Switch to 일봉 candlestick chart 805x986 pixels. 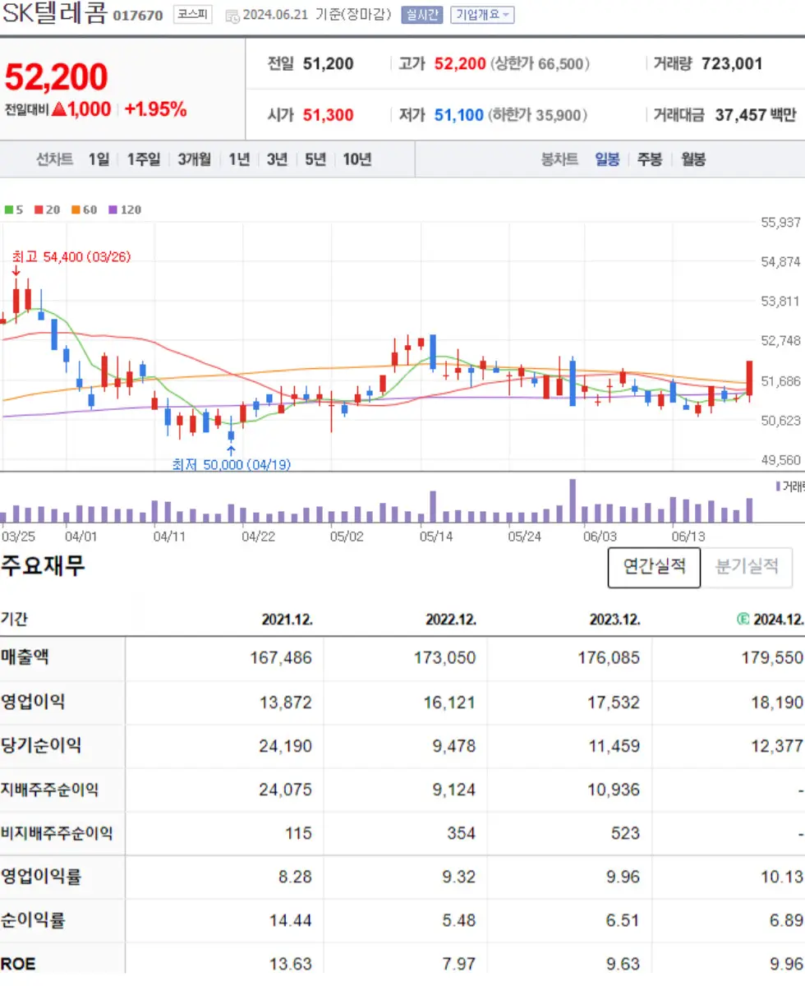pos(607,159)
